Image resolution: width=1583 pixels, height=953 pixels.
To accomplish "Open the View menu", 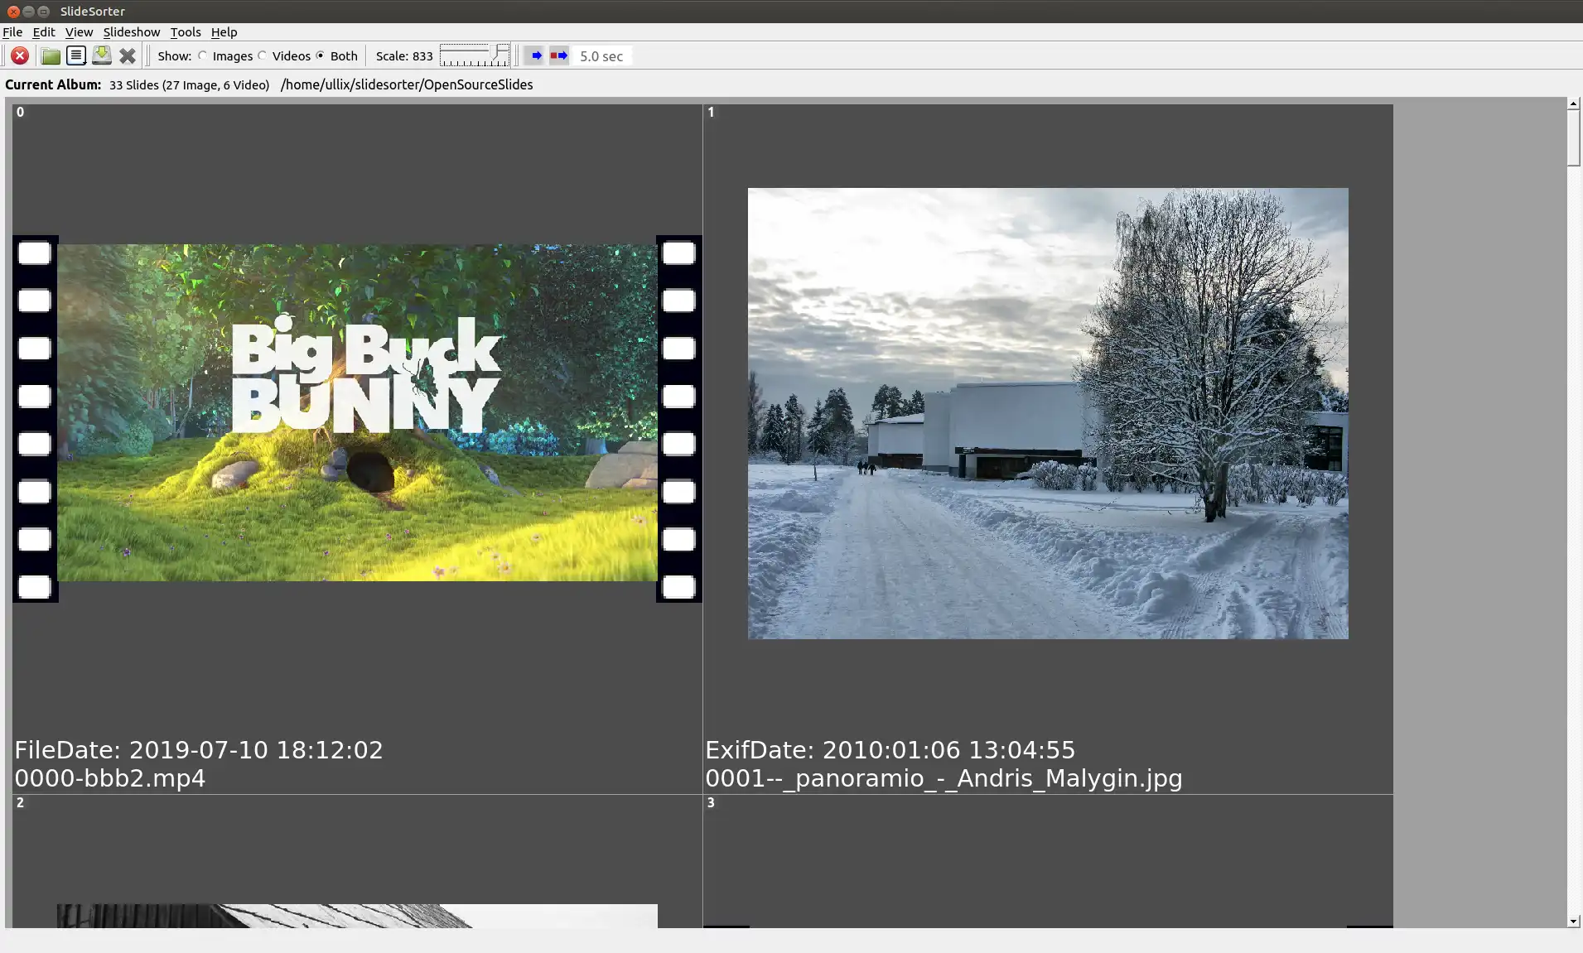I will click(79, 32).
